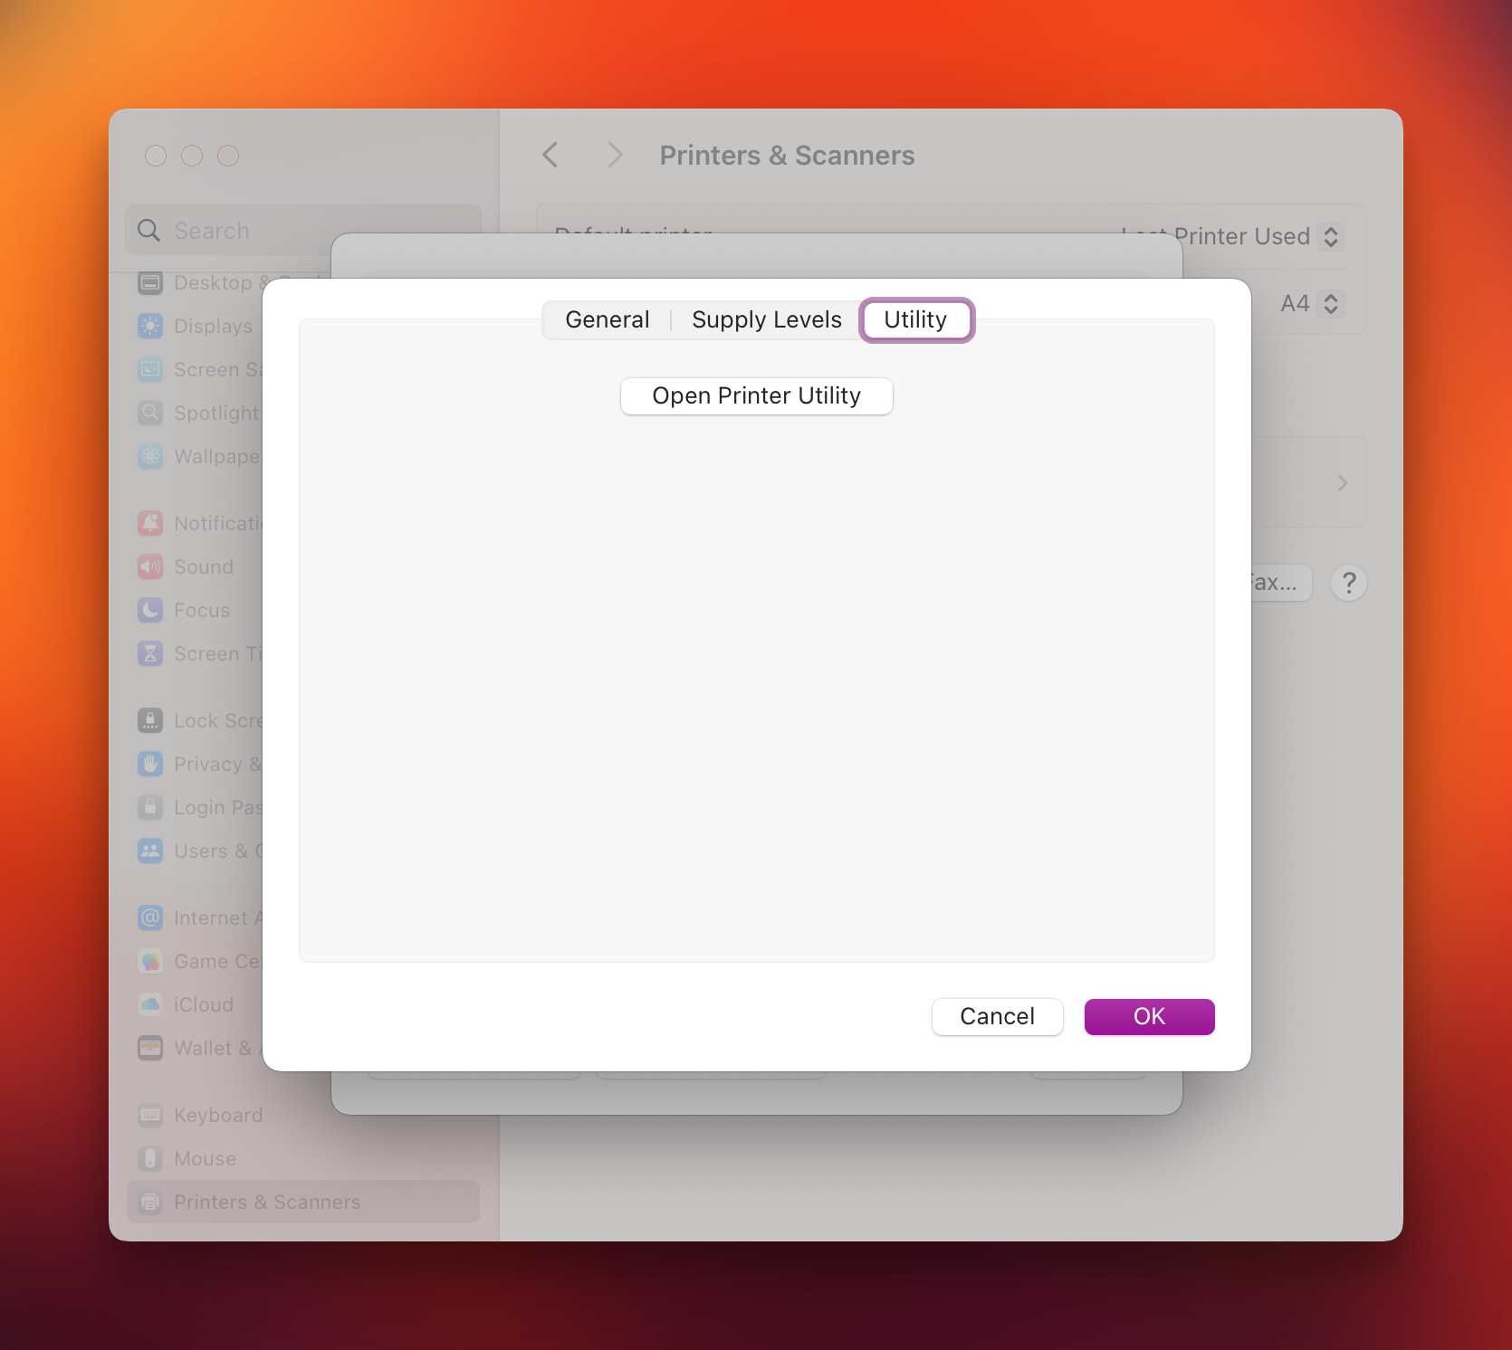Open Wallet & Apple Pay icon
This screenshot has height=1350, width=1512.
(150, 1048)
